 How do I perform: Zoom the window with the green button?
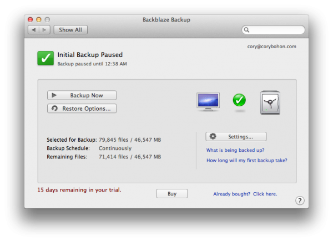point(47,19)
